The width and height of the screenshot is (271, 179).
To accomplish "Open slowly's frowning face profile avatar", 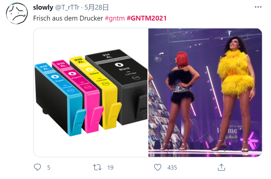I will point(17,13).
